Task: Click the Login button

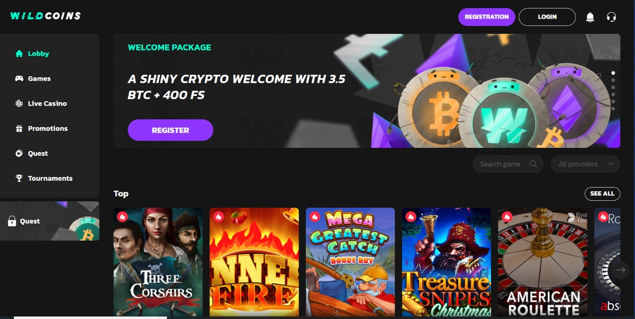Action: click(x=547, y=17)
